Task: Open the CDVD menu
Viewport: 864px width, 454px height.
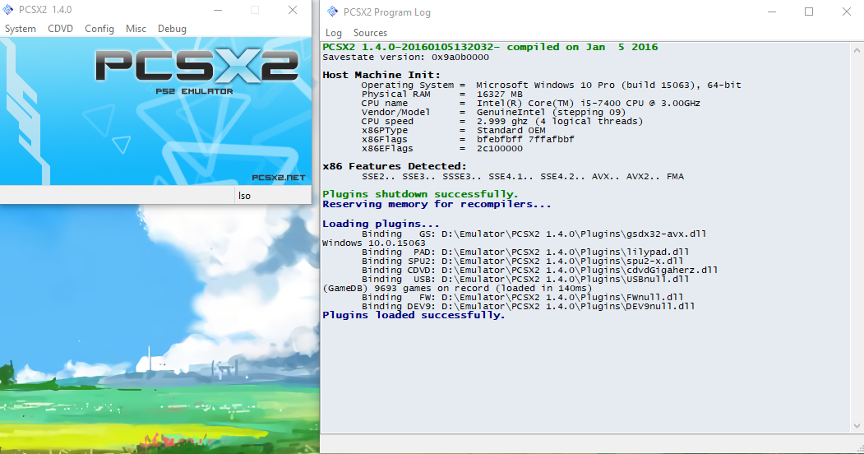Action: (60, 29)
